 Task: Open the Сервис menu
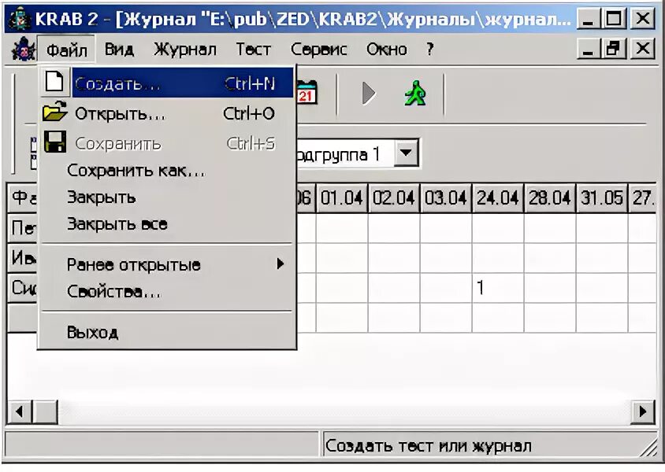point(319,50)
